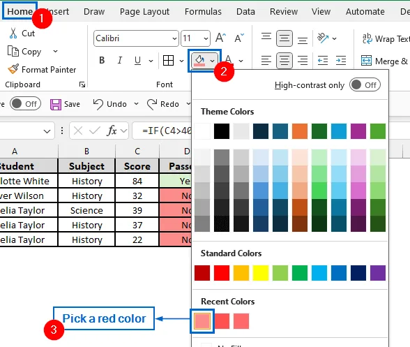The width and height of the screenshot is (410, 347).
Task: Pick standard purple color swatch
Action: 378,272
